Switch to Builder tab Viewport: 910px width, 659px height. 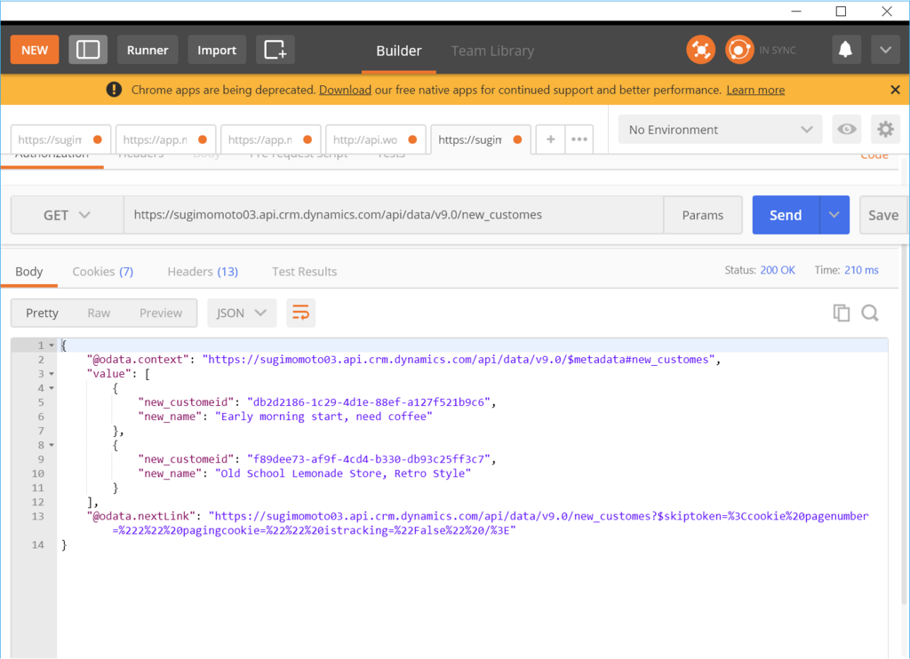click(399, 51)
